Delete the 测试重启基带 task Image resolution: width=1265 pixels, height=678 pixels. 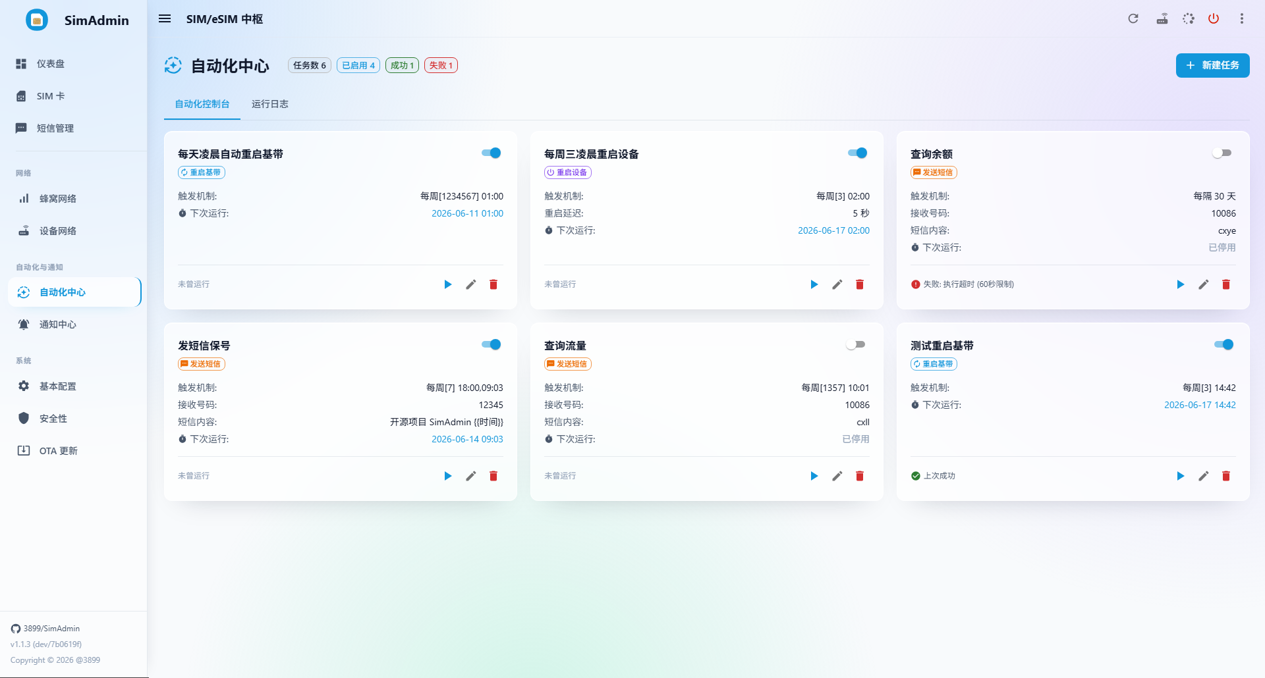(1226, 476)
